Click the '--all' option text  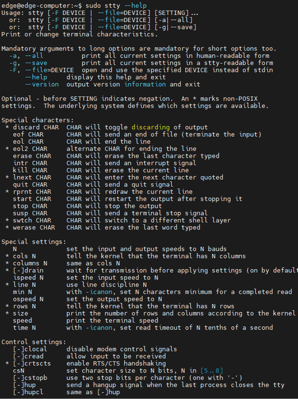[34, 56]
